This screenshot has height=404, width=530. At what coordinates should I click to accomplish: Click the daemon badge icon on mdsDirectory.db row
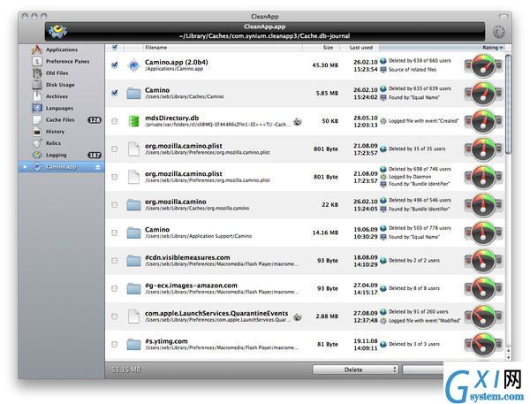(298, 121)
